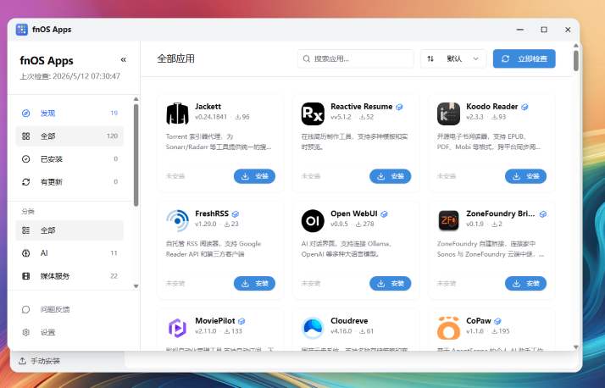
Task: Click the Jackett app title
Action: (208, 107)
